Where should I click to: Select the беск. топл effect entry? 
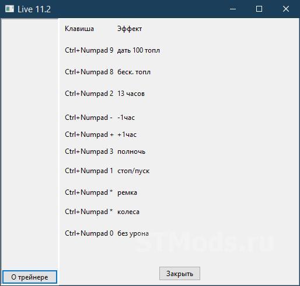[x=134, y=72]
